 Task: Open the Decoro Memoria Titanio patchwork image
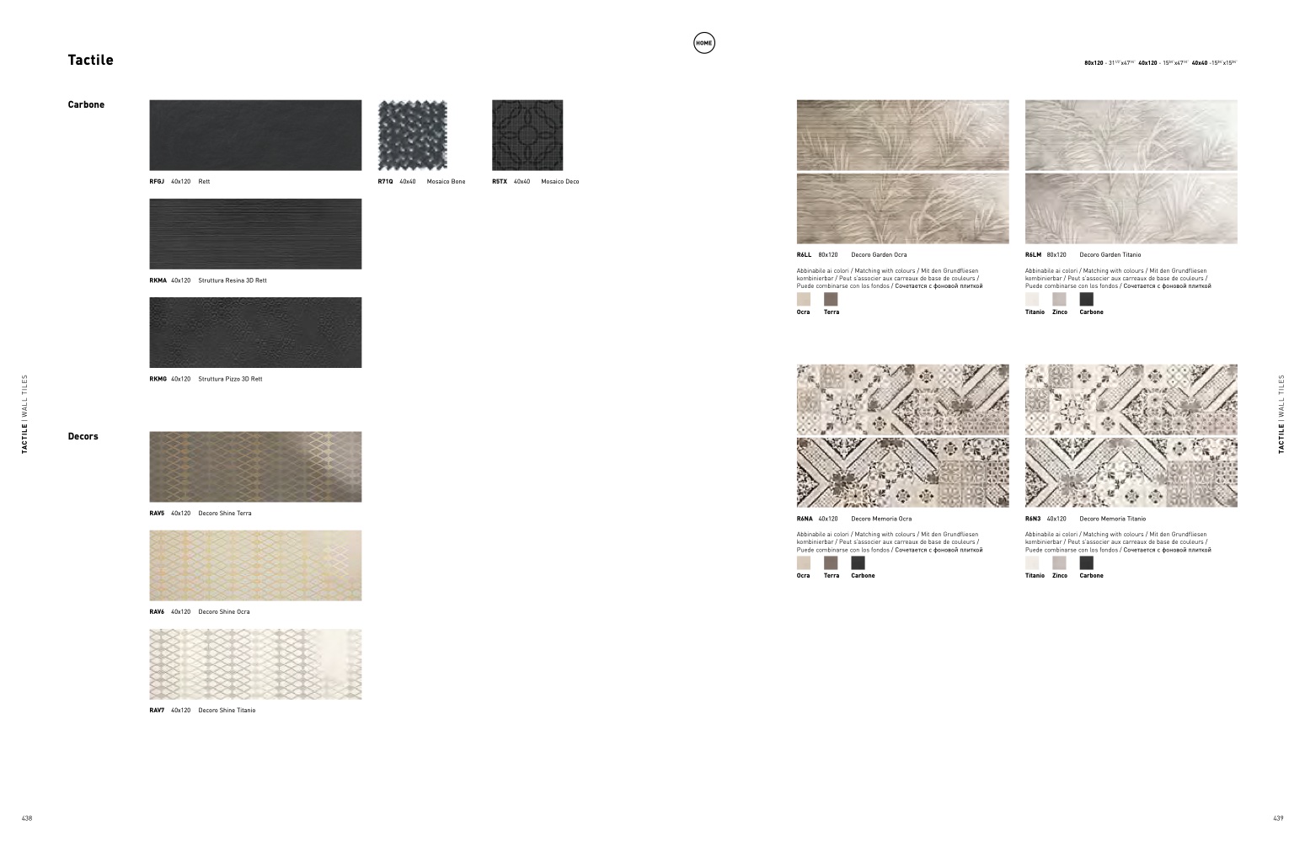coord(1131,436)
